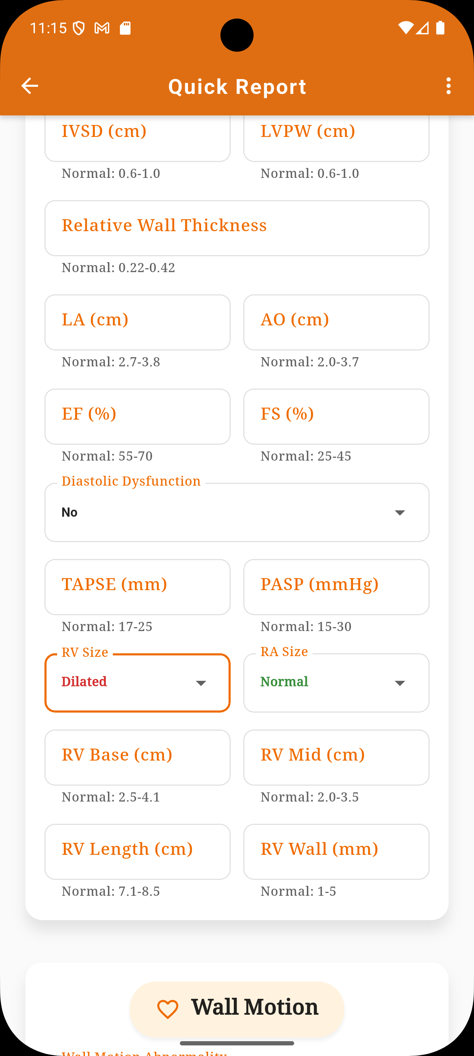The width and height of the screenshot is (474, 1056).
Task: Focus the RV Base (cm) input field
Action: coord(137,757)
